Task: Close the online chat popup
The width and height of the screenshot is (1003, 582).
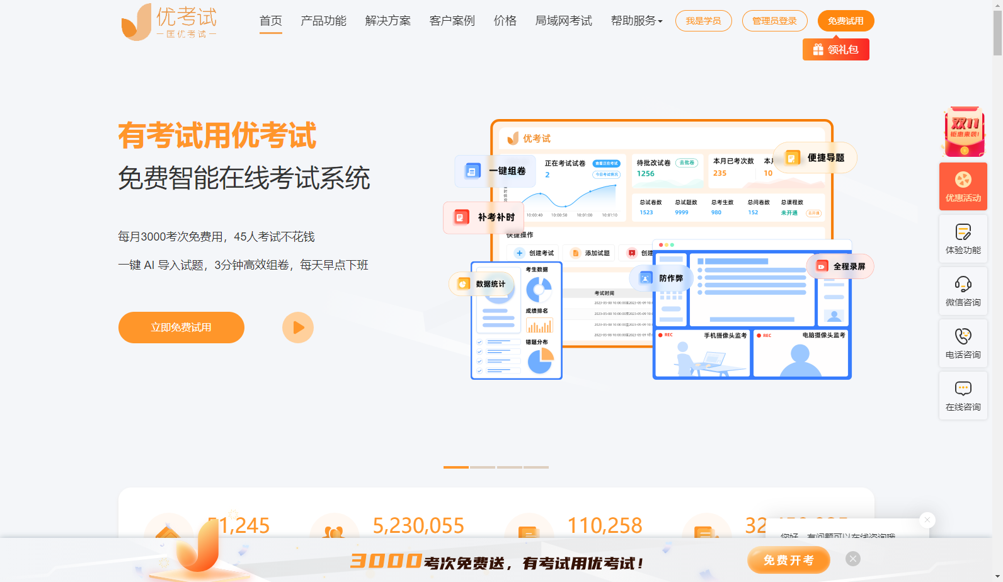Action: (927, 520)
